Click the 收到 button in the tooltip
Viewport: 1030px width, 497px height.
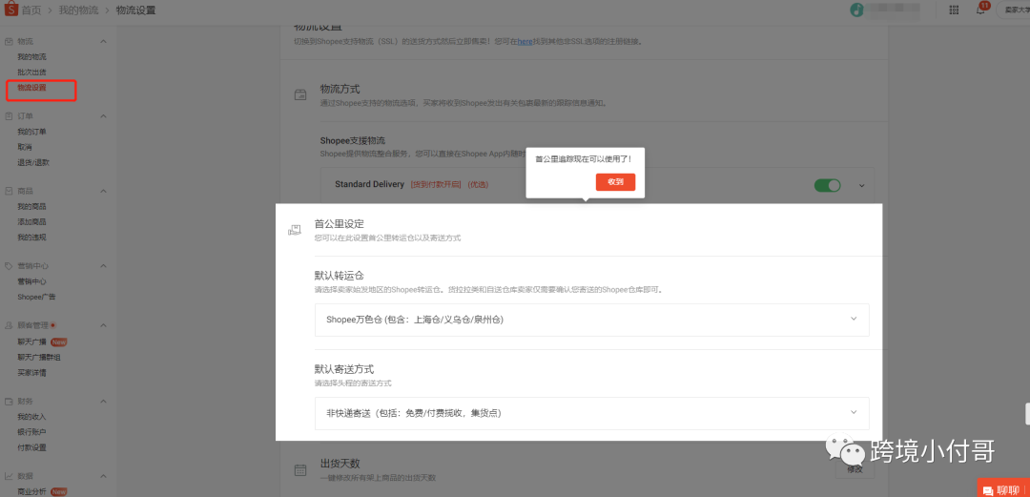[615, 181]
